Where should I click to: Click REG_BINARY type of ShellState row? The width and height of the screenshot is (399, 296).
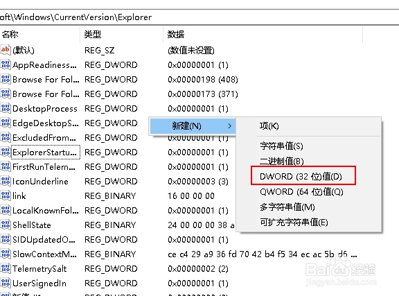point(110,225)
